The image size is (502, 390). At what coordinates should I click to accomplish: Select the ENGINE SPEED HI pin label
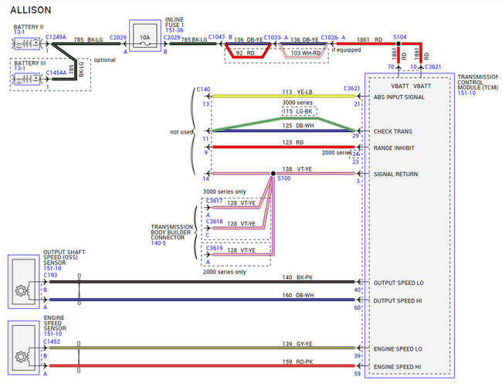pyautogui.click(x=397, y=367)
